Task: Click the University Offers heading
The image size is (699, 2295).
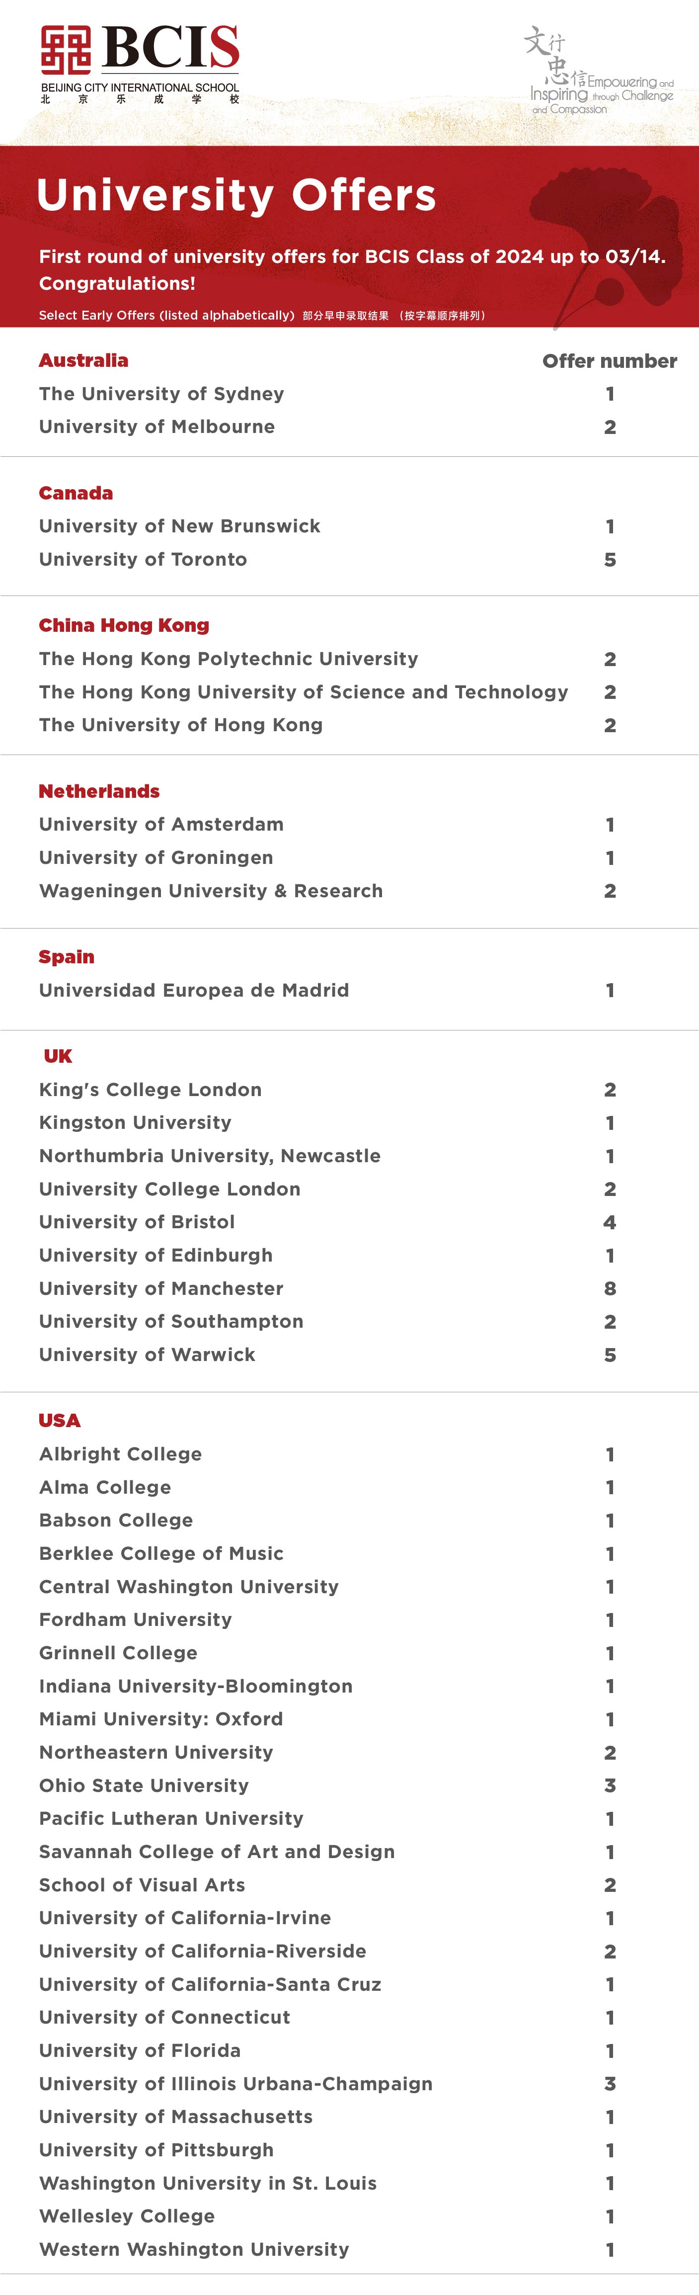Action: point(236,195)
